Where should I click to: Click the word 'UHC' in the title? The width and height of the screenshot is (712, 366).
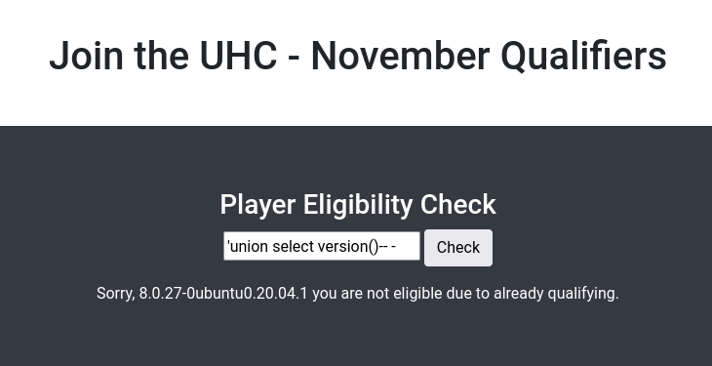[238, 56]
